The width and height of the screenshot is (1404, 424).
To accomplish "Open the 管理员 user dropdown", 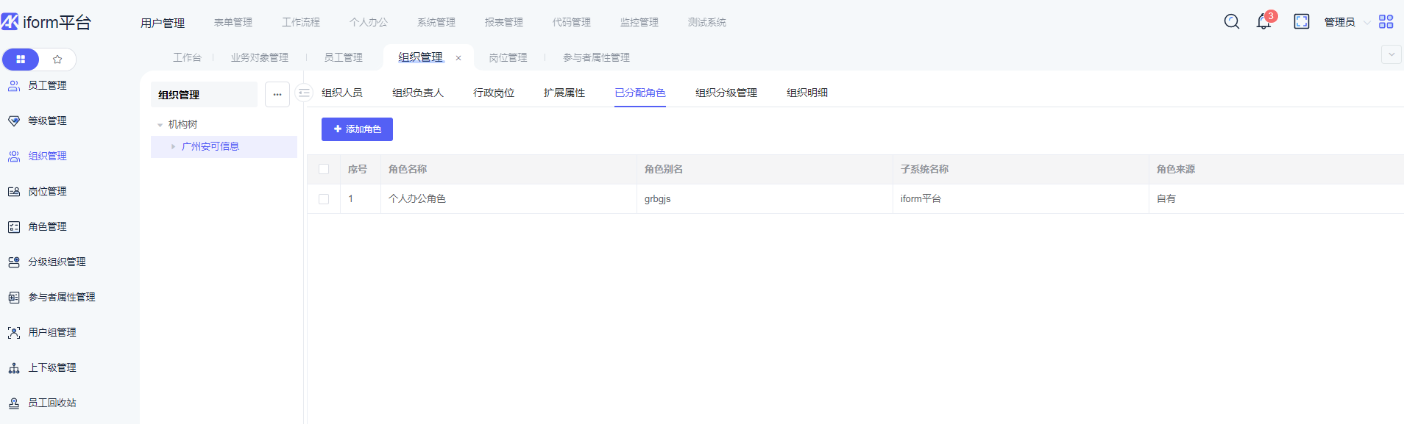I will click(x=1347, y=22).
